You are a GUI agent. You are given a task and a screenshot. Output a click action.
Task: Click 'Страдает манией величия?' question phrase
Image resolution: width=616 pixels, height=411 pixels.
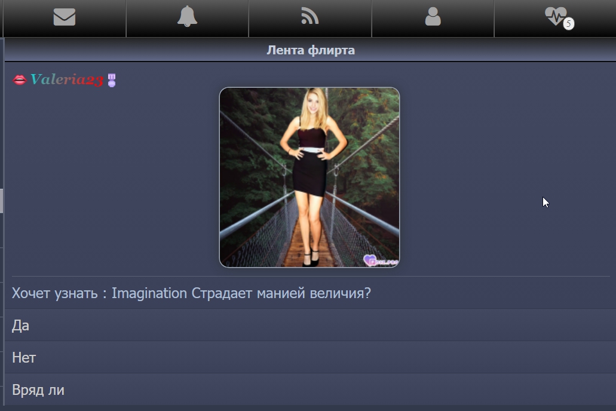(x=281, y=293)
